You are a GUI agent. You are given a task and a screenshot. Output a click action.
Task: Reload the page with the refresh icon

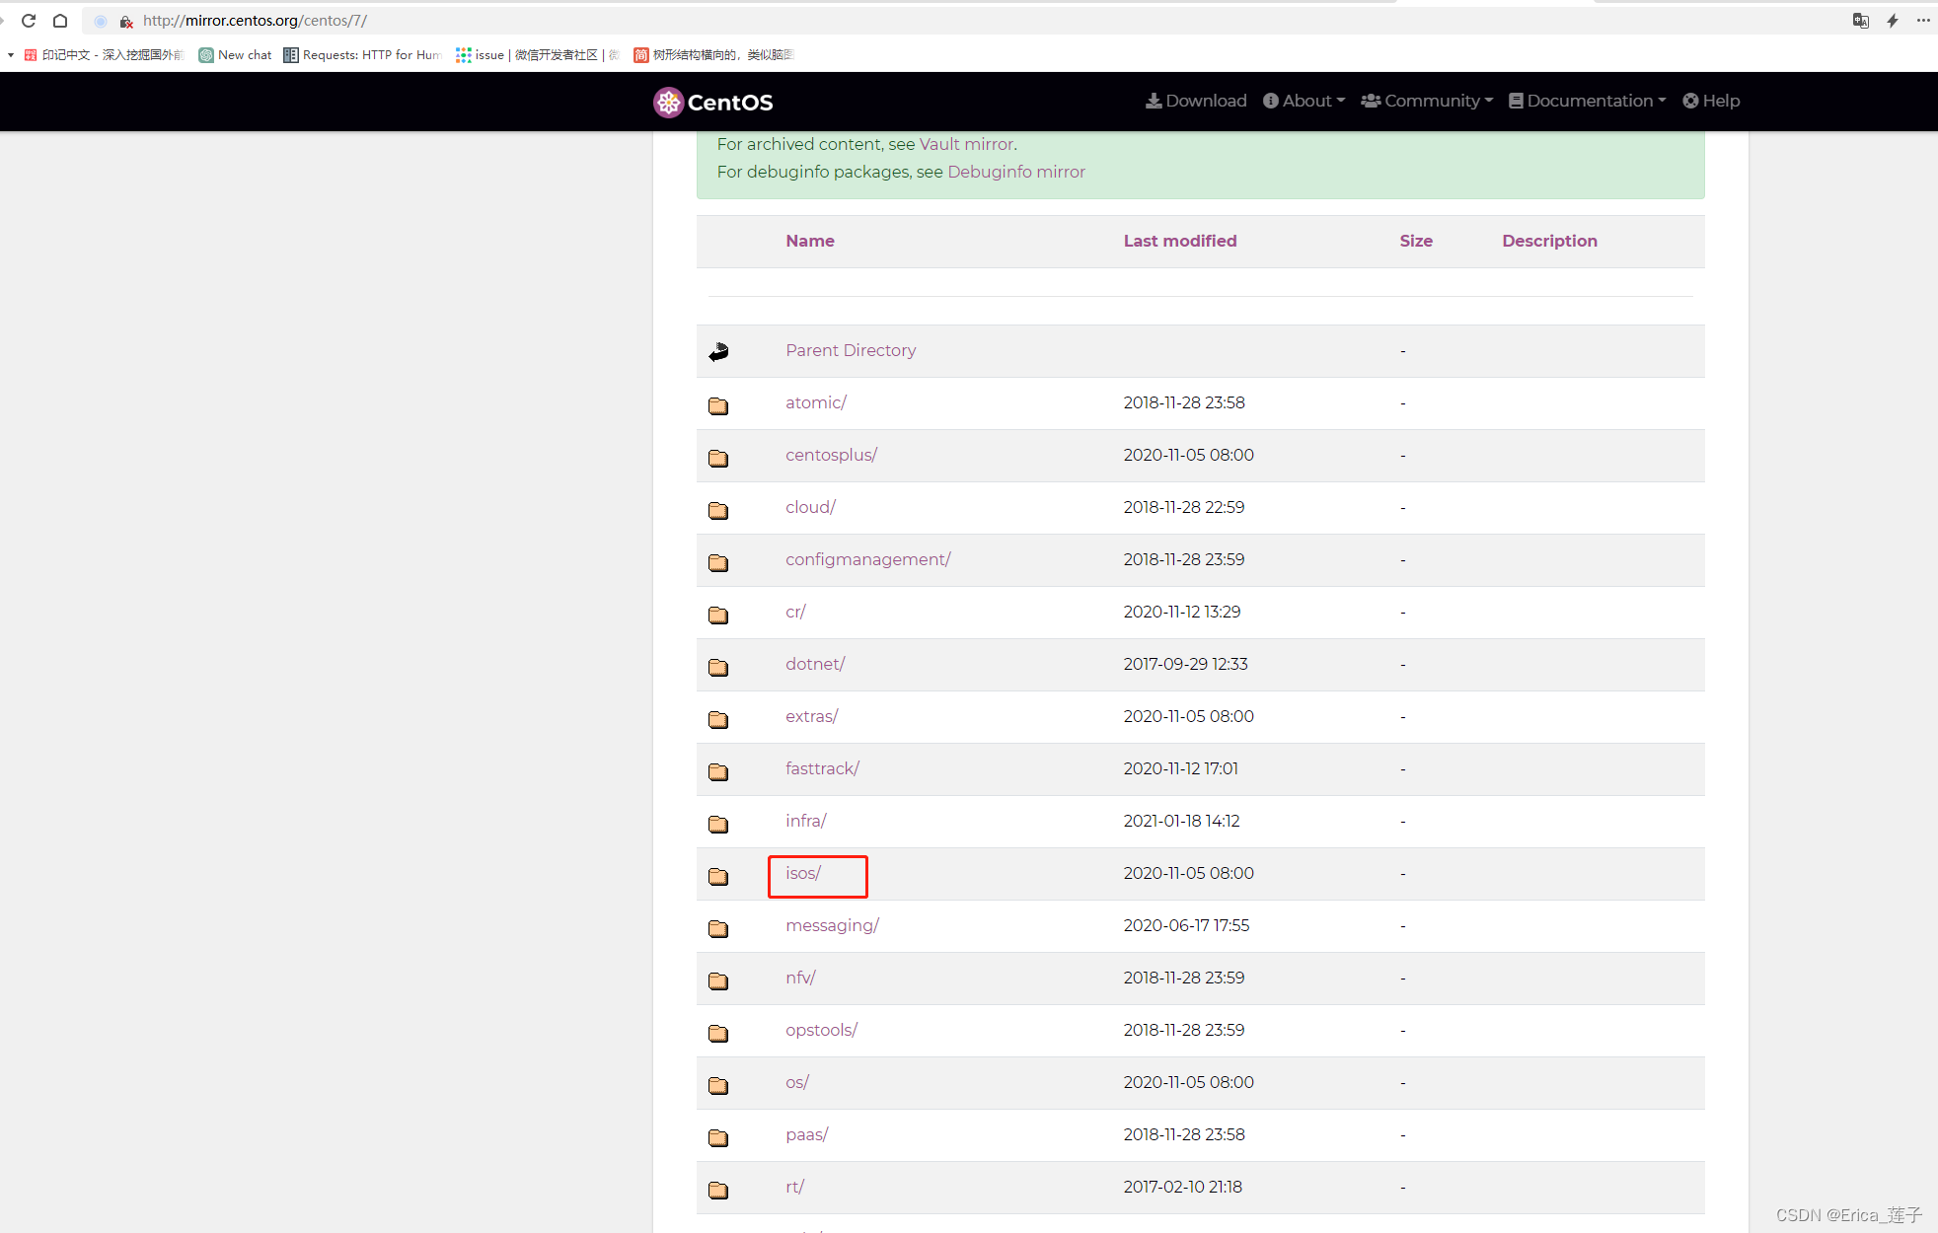pyautogui.click(x=29, y=21)
